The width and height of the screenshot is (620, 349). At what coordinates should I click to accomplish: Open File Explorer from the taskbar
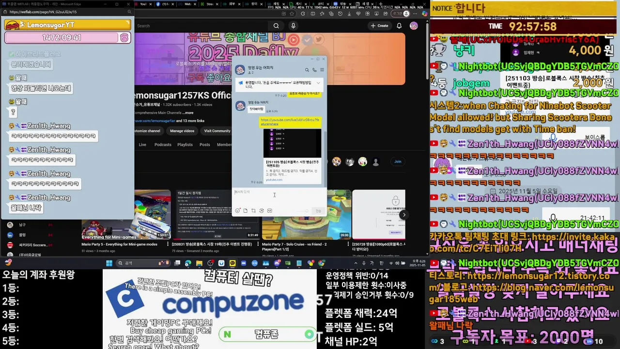[x=199, y=263]
